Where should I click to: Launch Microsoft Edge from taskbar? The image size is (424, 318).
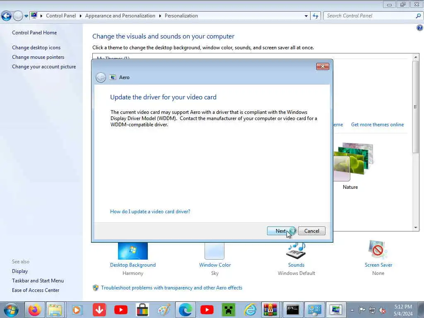185,310
